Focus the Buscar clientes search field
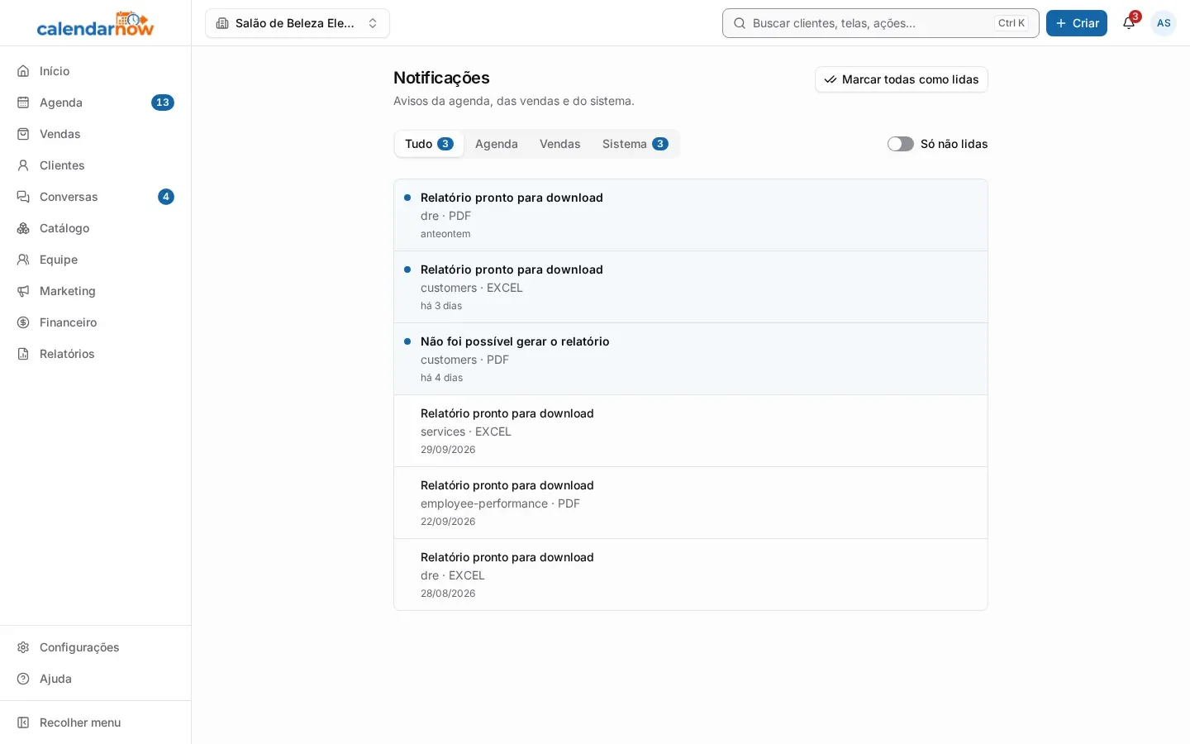1190x744 pixels. pos(881,23)
